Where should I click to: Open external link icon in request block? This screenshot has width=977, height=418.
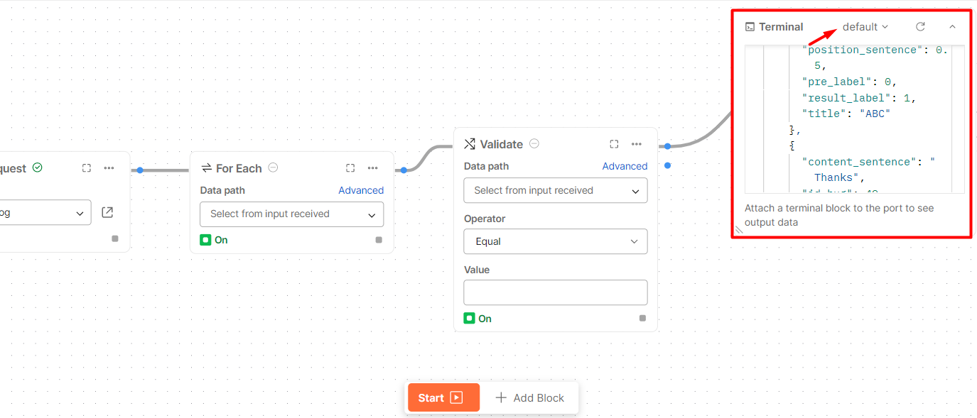tap(107, 212)
